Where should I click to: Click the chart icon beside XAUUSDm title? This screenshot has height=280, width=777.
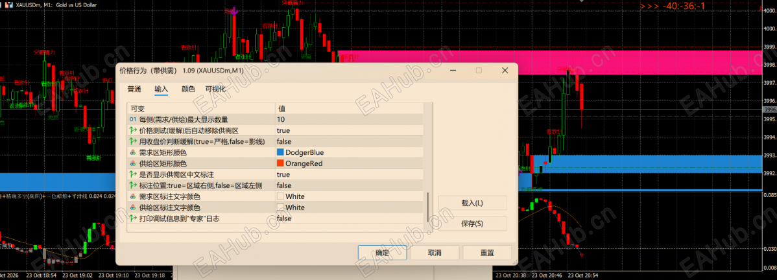pyautogui.click(x=9, y=5)
